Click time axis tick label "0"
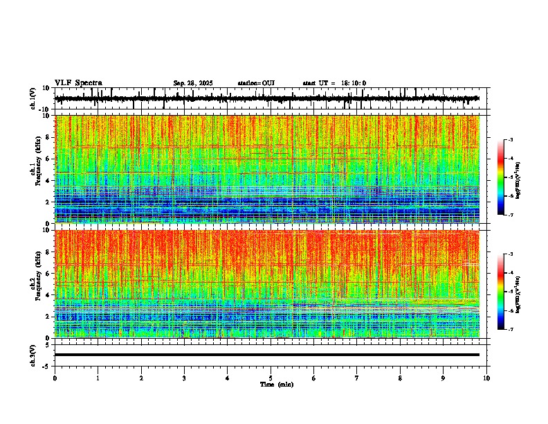This screenshot has width=548, height=424. coord(55,378)
